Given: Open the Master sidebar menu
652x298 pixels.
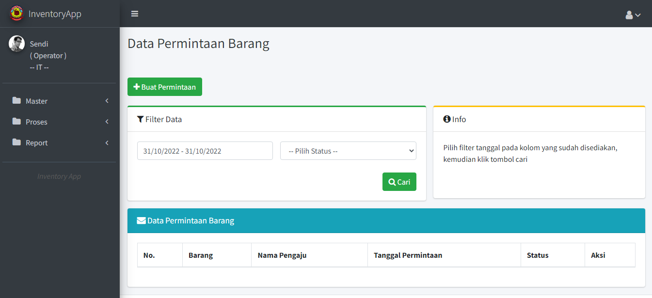Looking at the screenshot, I should click(37, 101).
